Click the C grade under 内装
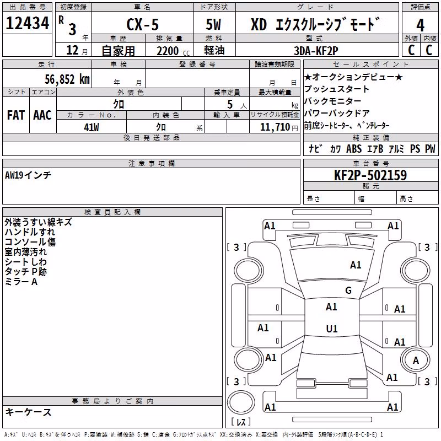Image resolution: width=441 pixels, height=441 pixels. point(429,50)
